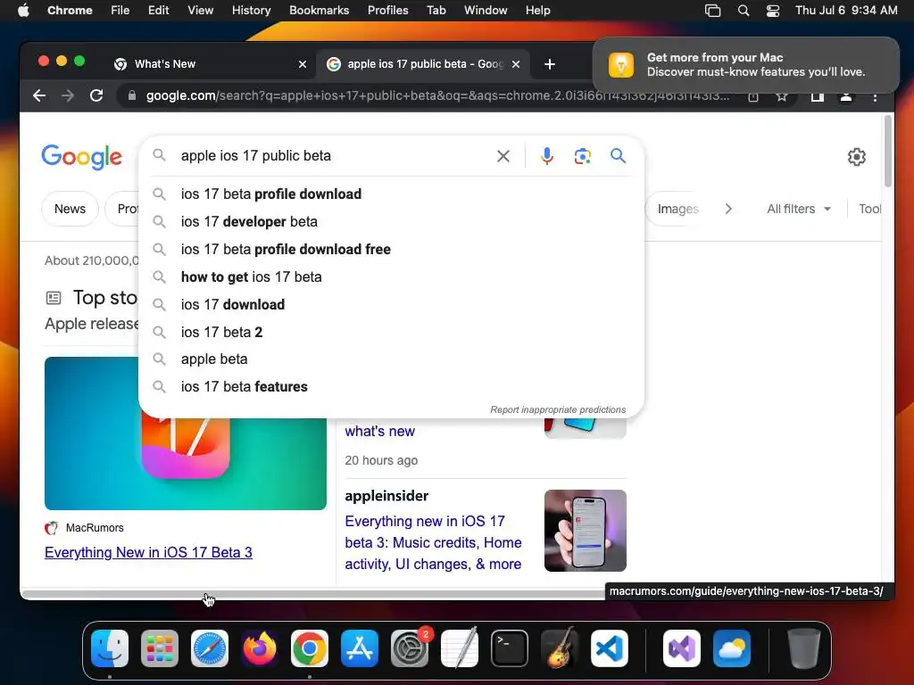Open GarageBand from the dock
Viewport: 914px width, 685px height.
pyautogui.click(x=560, y=648)
